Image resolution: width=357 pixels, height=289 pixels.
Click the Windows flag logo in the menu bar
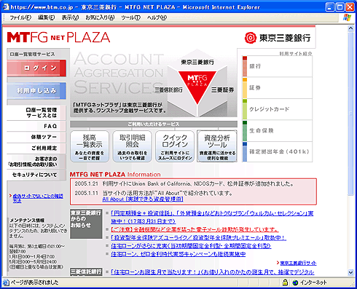[347, 17]
